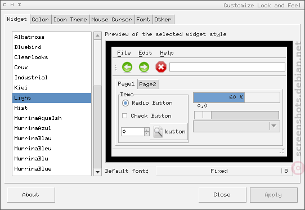Choose the MurrinaBlu theme
The height and width of the screenshot is (210, 305).
(x=52, y=159)
